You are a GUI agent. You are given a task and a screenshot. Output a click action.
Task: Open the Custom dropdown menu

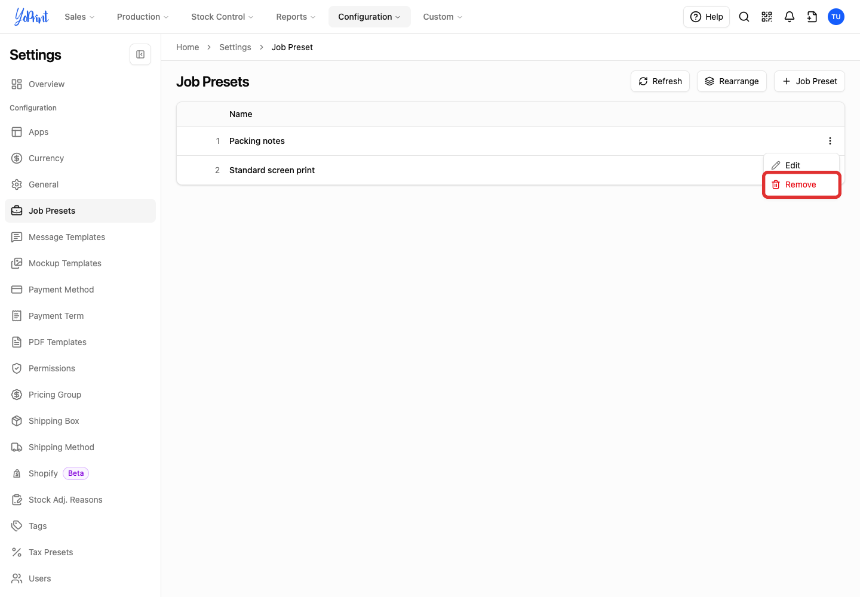click(x=443, y=17)
